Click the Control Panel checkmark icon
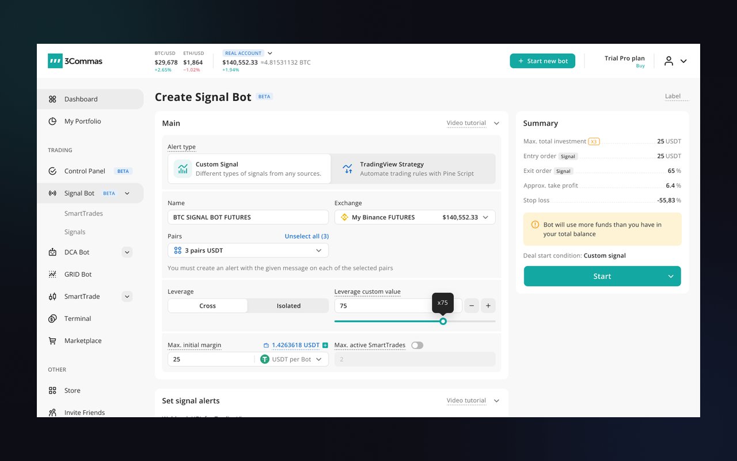The height and width of the screenshot is (461, 737). click(x=52, y=171)
